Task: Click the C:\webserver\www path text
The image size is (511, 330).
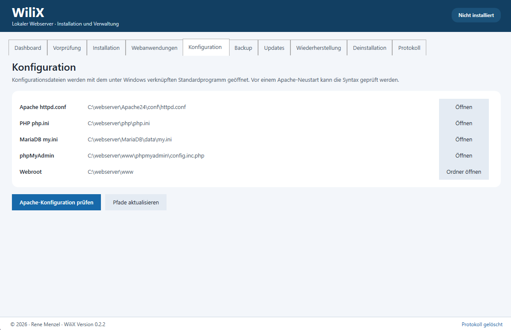Action: point(111,172)
